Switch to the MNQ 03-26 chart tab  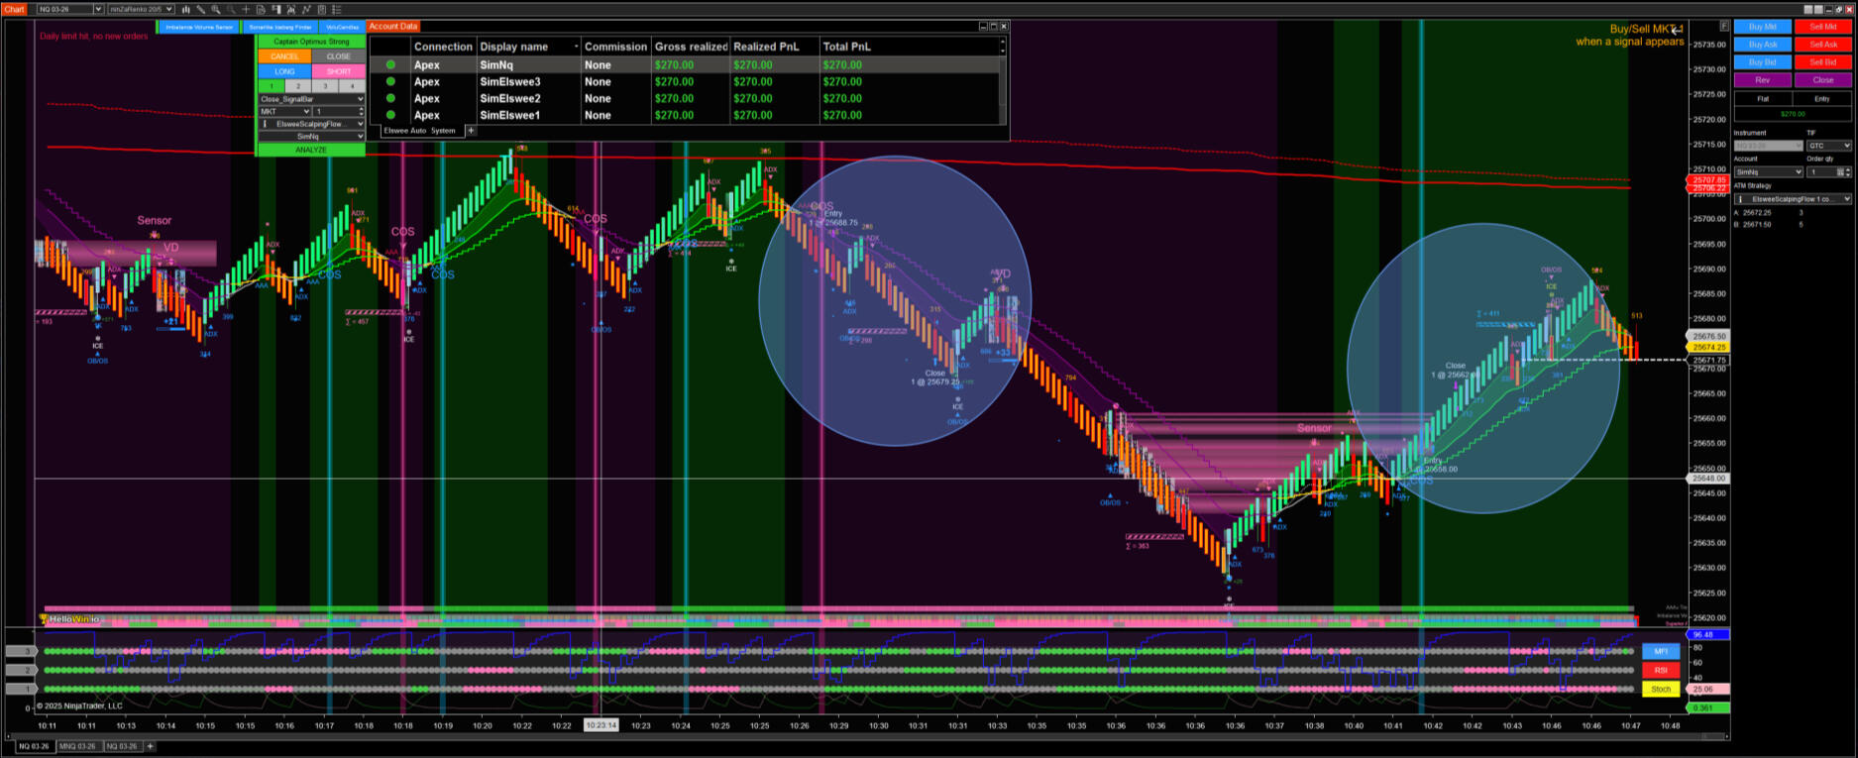coord(77,746)
